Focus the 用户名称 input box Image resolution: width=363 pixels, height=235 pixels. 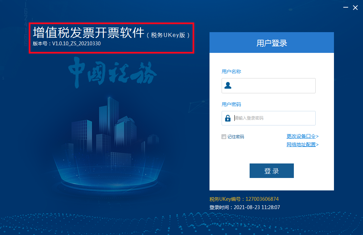pyautogui.click(x=269, y=86)
